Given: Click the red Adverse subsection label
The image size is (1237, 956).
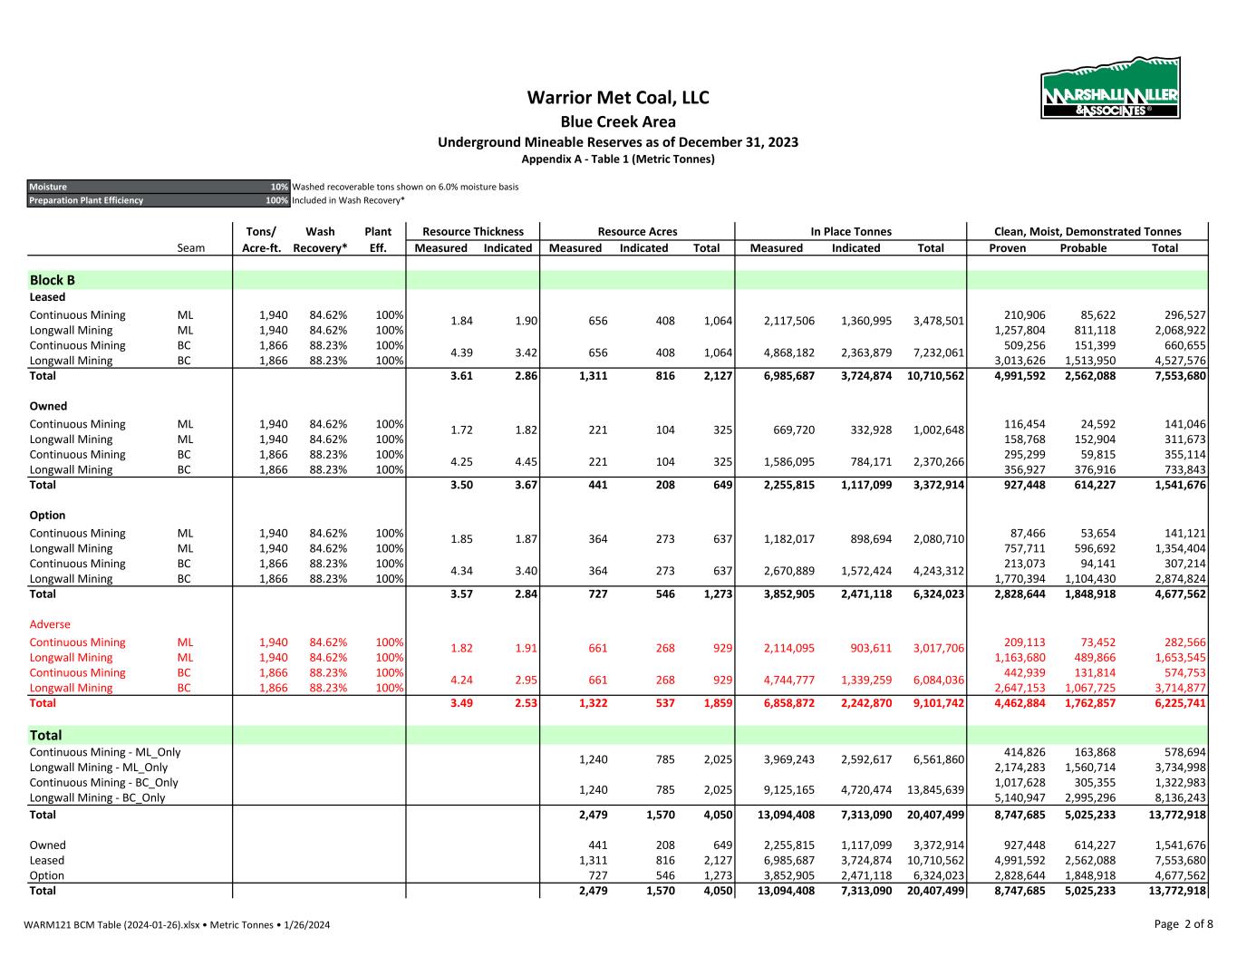Looking at the screenshot, I should [50, 624].
